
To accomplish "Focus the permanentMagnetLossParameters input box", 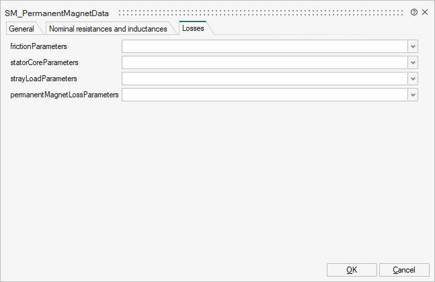I will click(264, 95).
